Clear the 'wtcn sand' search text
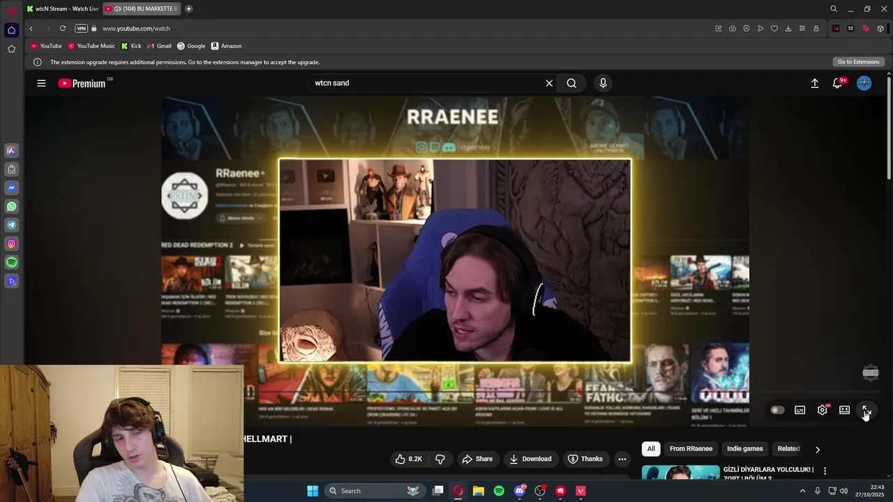The height and width of the screenshot is (502, 893). click(549, 83)
